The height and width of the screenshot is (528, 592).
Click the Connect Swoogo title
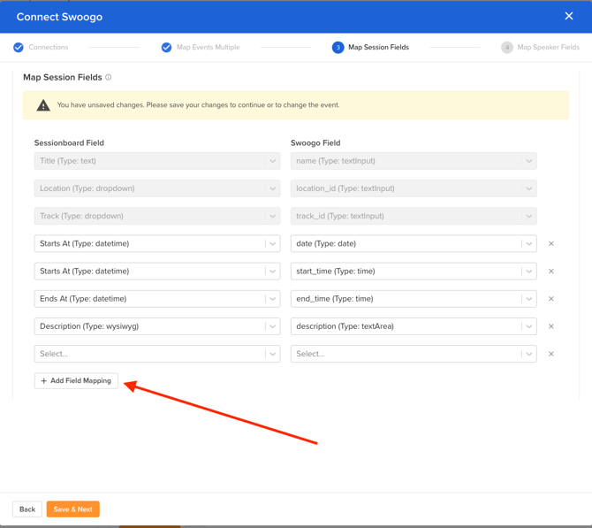(x=59, y=17)
